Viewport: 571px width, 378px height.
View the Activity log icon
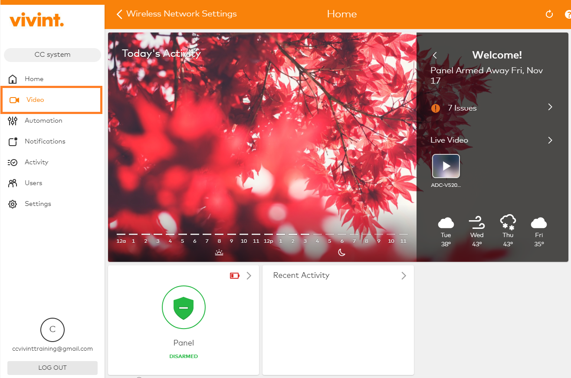click(13, 162)
